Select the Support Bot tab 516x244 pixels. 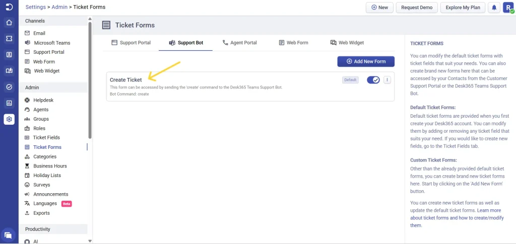[x=186, y=43]
